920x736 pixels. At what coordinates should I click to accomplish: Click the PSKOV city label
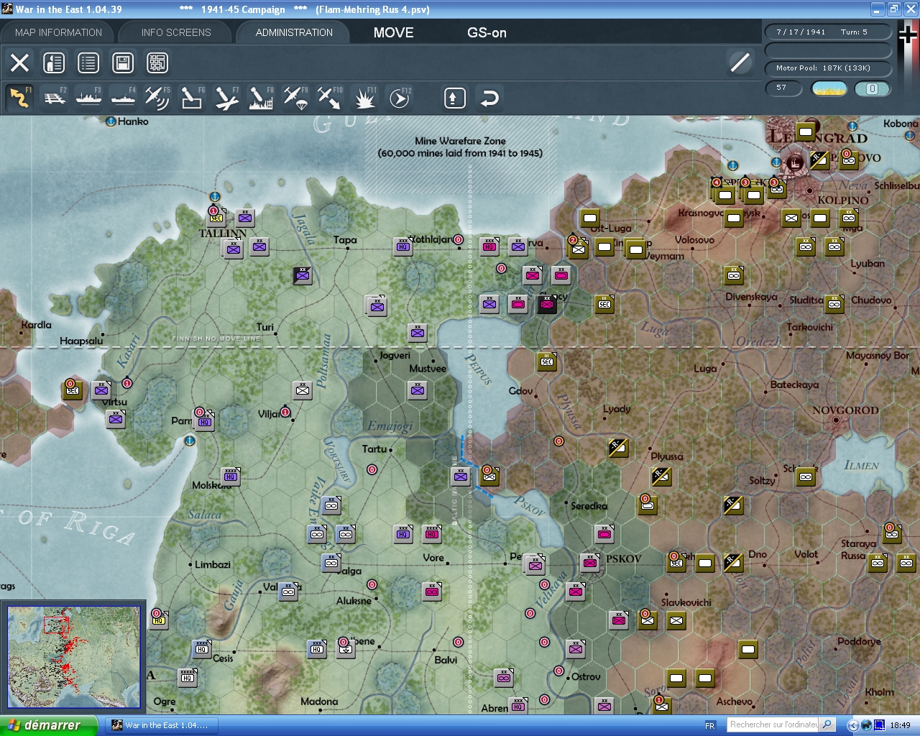click(x=623, y=558)
